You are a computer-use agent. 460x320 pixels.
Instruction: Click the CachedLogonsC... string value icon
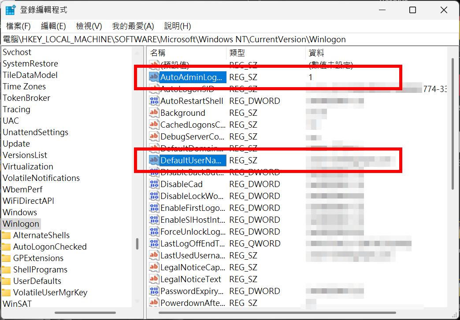click(154, 125)
